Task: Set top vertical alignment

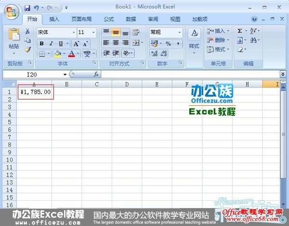Action: 106,32
